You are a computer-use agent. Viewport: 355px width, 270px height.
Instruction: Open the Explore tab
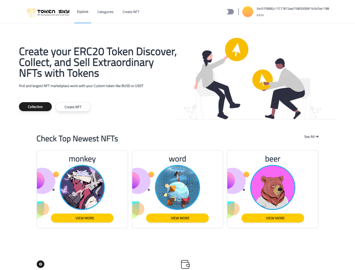click(82, 12)
